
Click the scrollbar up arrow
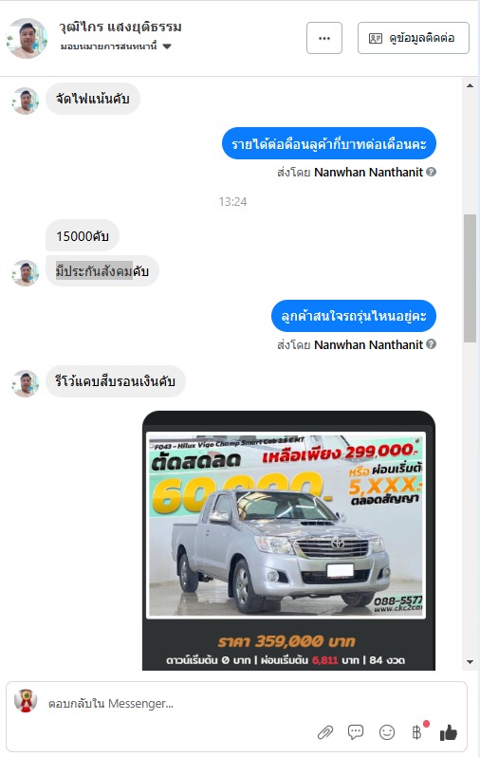point(470,85)
